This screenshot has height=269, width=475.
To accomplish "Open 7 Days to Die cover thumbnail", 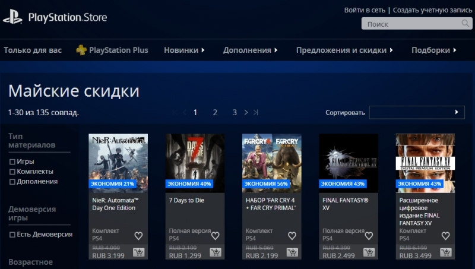I will tap(195, 163).
